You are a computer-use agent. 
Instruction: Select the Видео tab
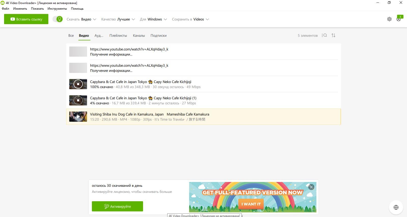(84, 36)
